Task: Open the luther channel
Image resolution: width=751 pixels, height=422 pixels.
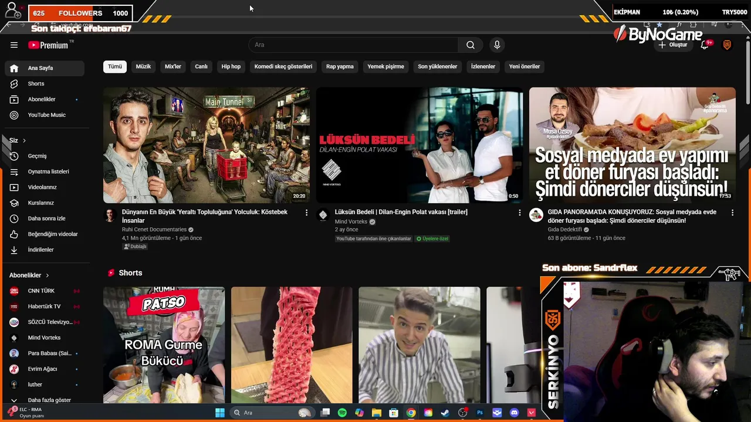Action: click(x=45, y=385)
